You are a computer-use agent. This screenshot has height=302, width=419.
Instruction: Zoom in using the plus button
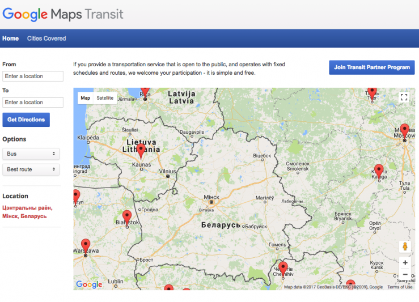point(404,263)
